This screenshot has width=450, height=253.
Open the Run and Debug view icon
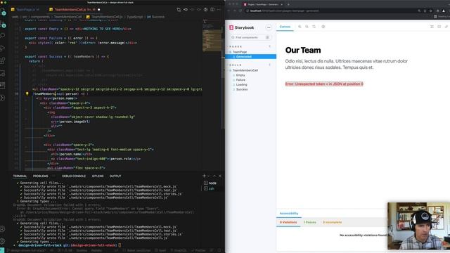point(3,48)
